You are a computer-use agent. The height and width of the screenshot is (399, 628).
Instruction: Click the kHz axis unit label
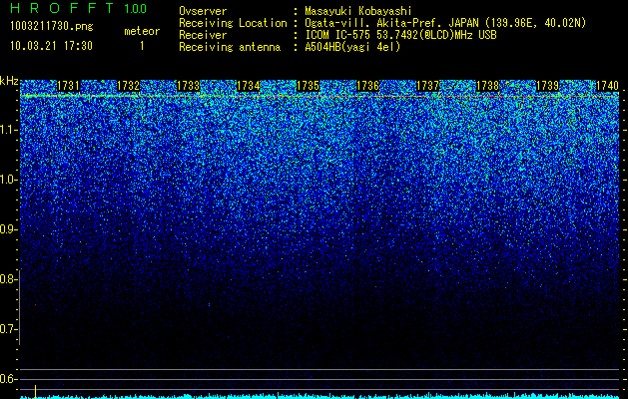point(9,82)
